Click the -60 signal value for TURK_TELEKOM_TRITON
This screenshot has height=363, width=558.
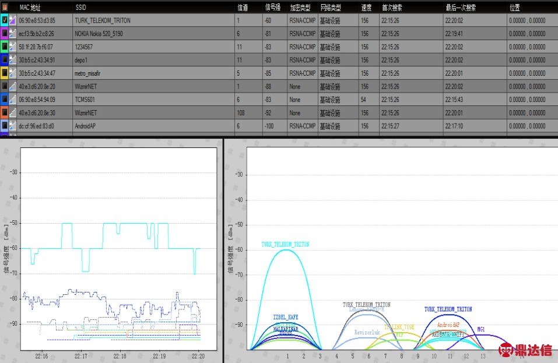point(268,20)
